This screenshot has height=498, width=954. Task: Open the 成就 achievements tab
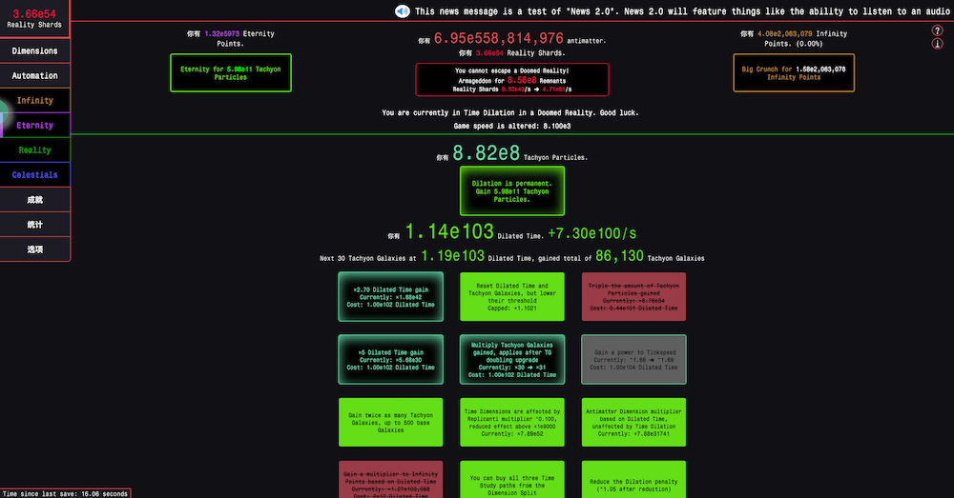pos(35,200)
